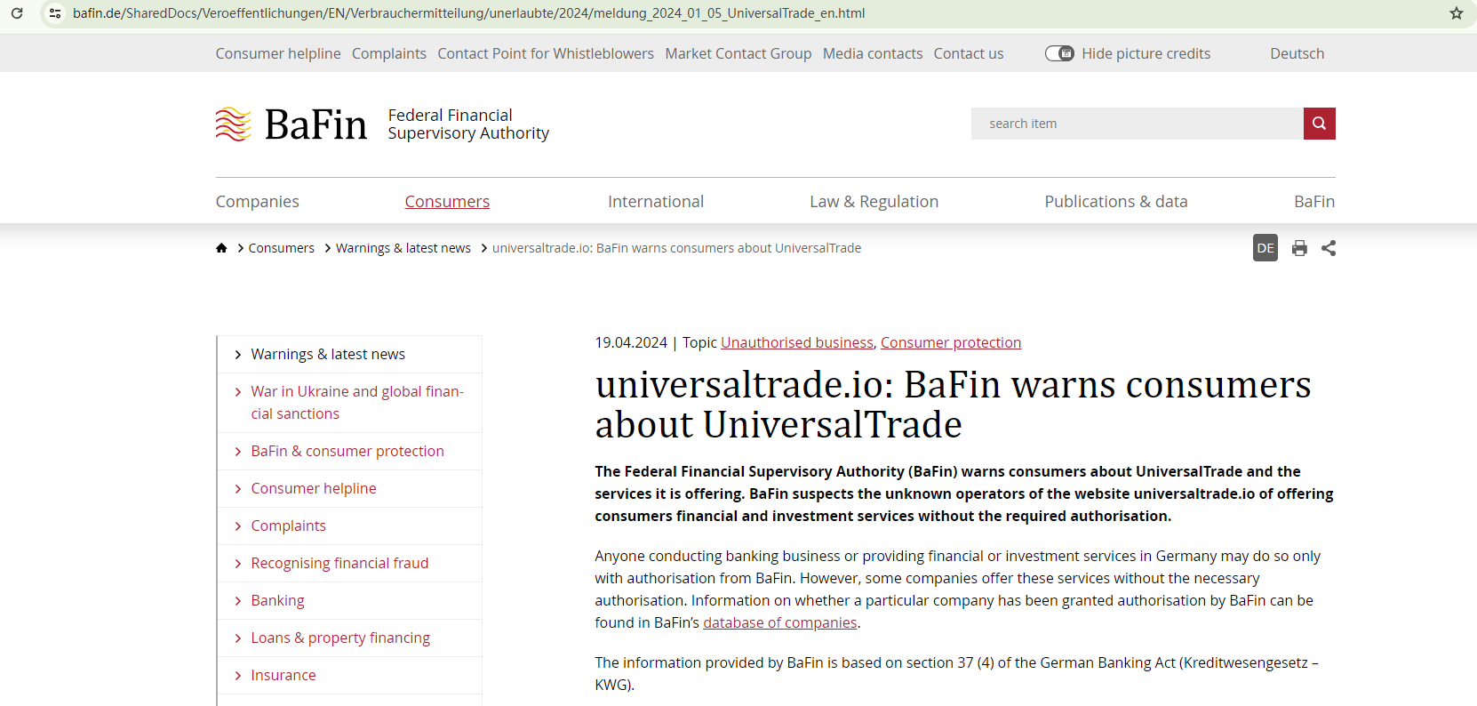This screenshot has width=1477, height=706.
Task: Visit Market Contact Group link
Action: click(x=738, y=53)
